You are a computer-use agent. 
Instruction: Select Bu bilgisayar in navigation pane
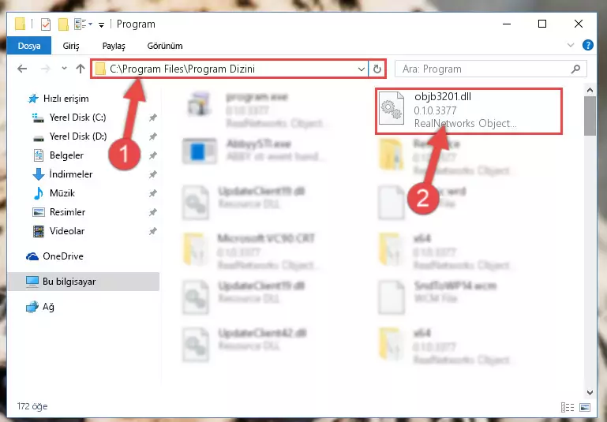(x=83, y=282)
